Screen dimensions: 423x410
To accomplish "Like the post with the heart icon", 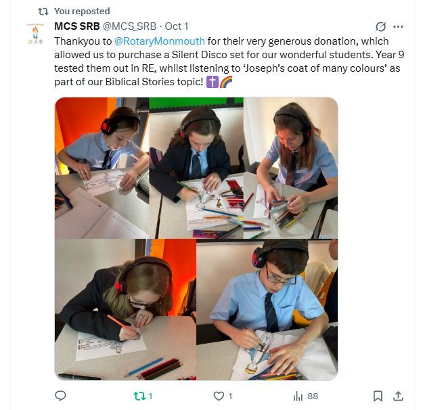I will coord(219,396).
